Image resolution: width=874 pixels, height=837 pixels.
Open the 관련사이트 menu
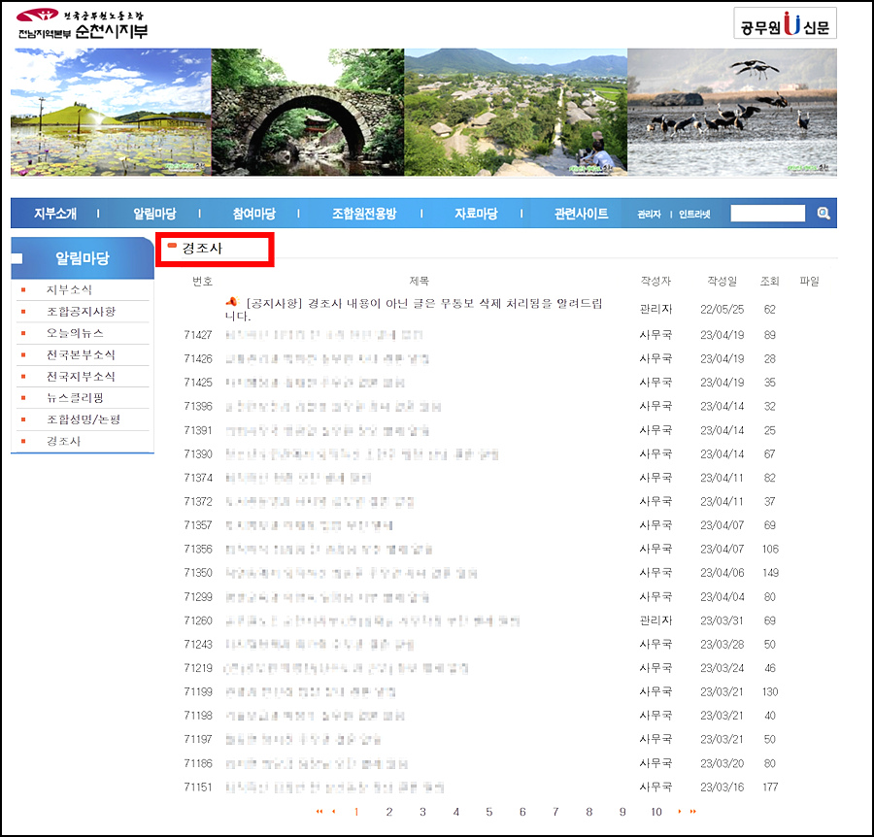coord(581,214)
